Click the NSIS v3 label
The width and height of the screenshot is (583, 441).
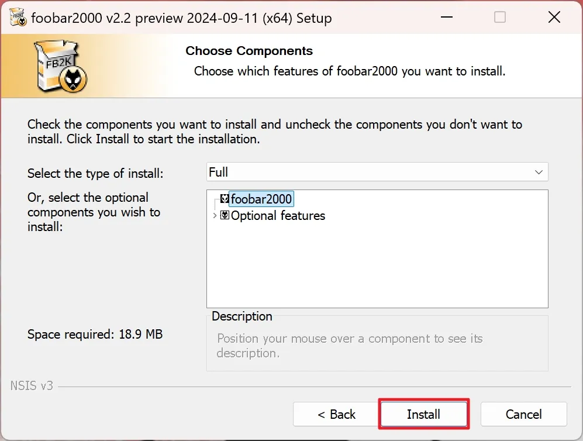point(32,385)
